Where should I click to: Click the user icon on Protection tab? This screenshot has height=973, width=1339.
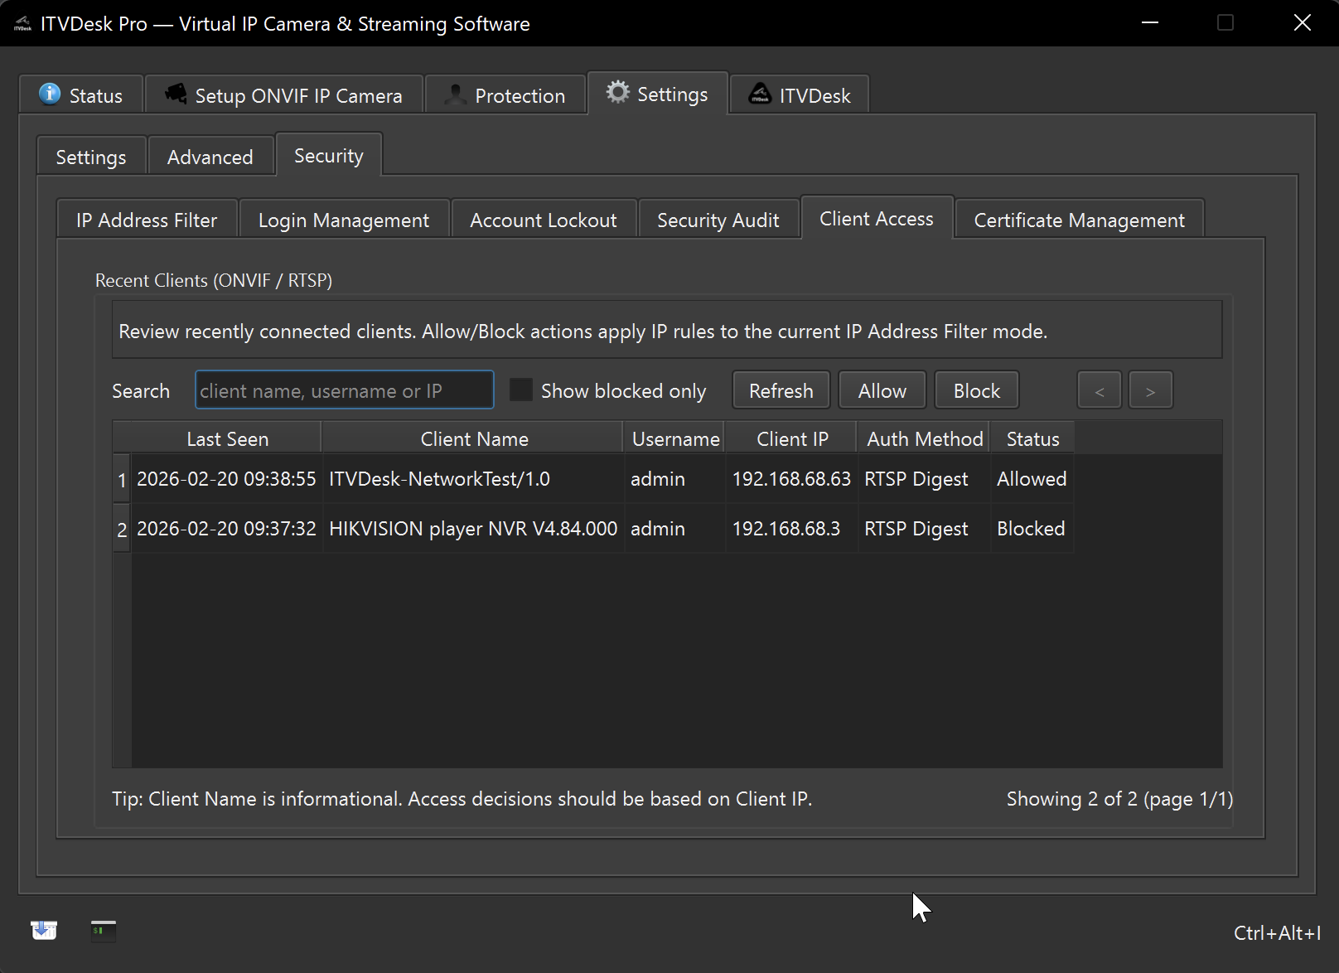[455, 95]
